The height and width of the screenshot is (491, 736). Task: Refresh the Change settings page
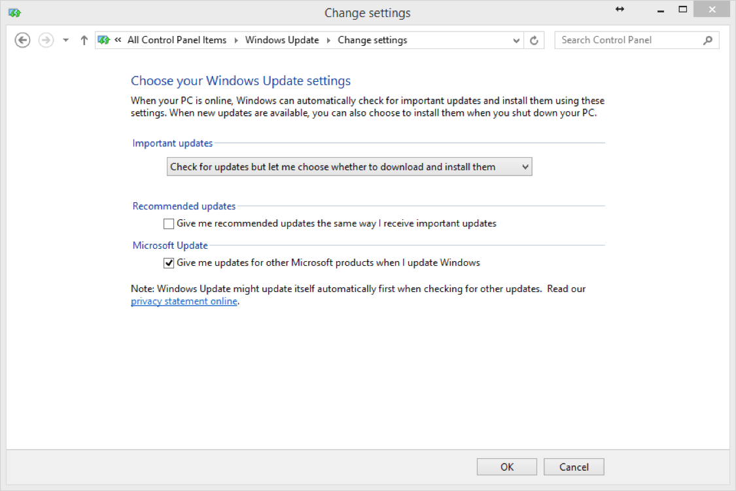click(534, 41)
